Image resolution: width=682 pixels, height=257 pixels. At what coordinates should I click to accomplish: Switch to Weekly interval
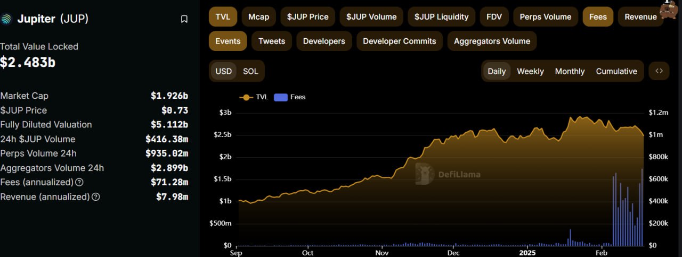[530, 71]
